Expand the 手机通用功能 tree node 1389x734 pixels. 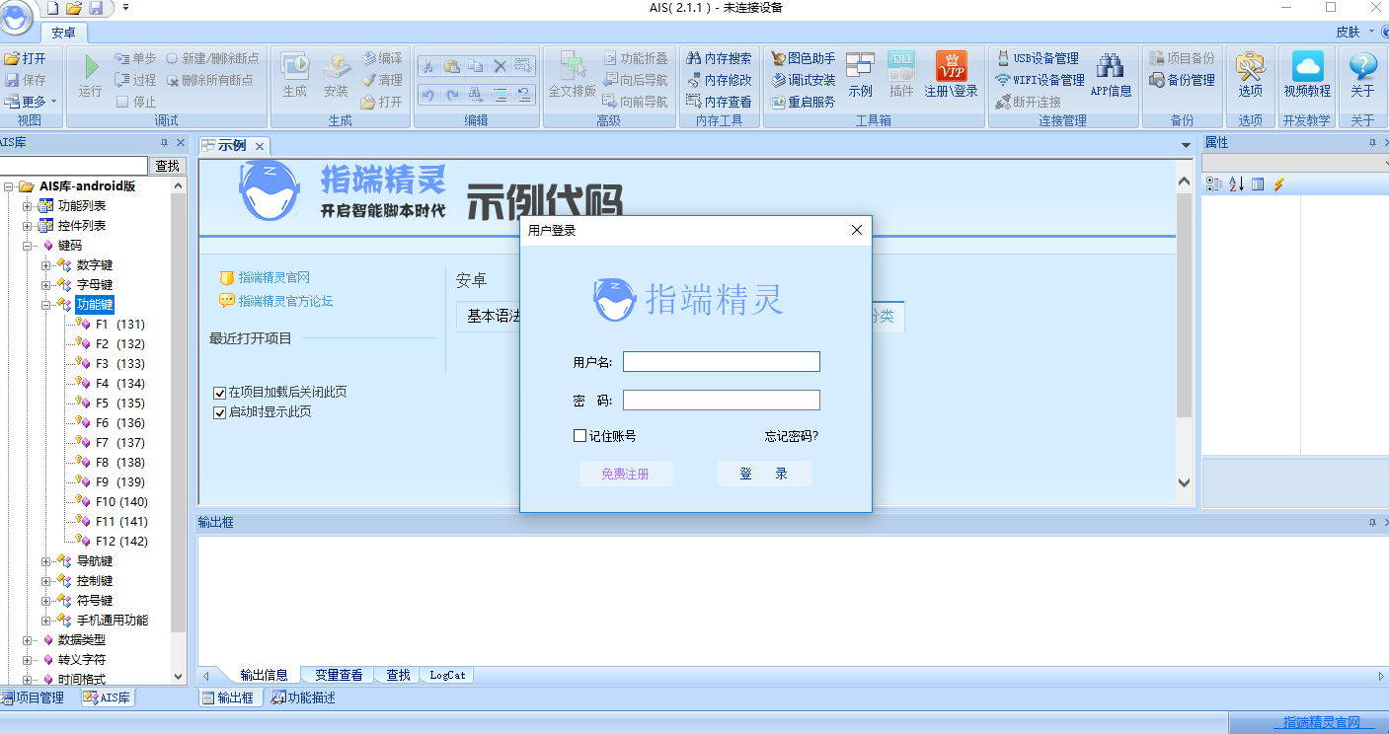coord(46,621)
